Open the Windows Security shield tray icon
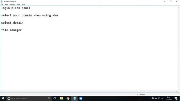Screen dimensions: 180x101 (153, 98)
